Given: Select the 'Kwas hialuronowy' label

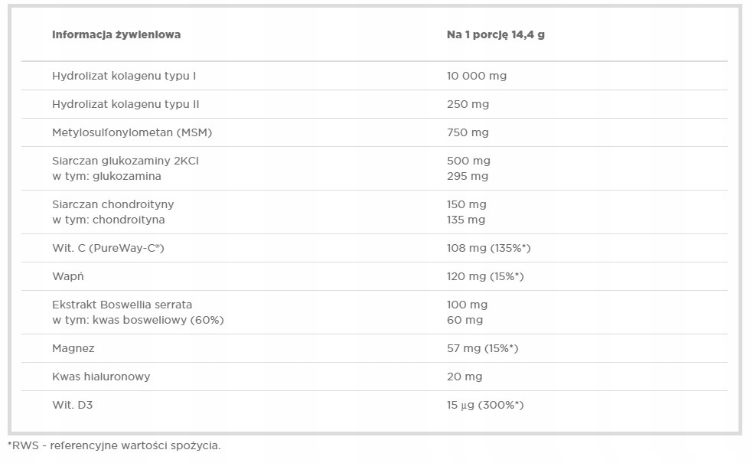Looking at the screenshot, I should coord(101,377).
